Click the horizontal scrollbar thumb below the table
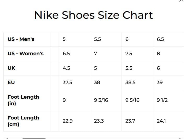 34,138
